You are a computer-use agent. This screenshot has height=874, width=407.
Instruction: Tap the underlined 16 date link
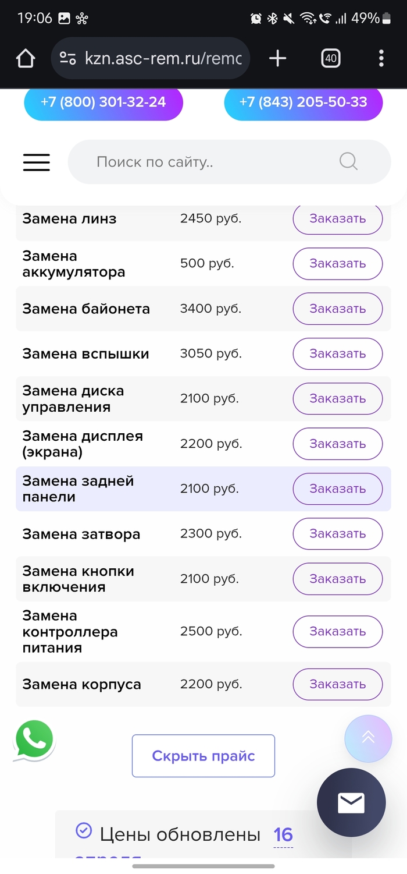coord(283,835)
